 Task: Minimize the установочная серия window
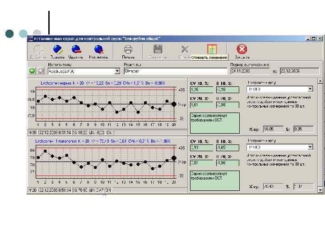pyautogui.click(x=308, y=39)
